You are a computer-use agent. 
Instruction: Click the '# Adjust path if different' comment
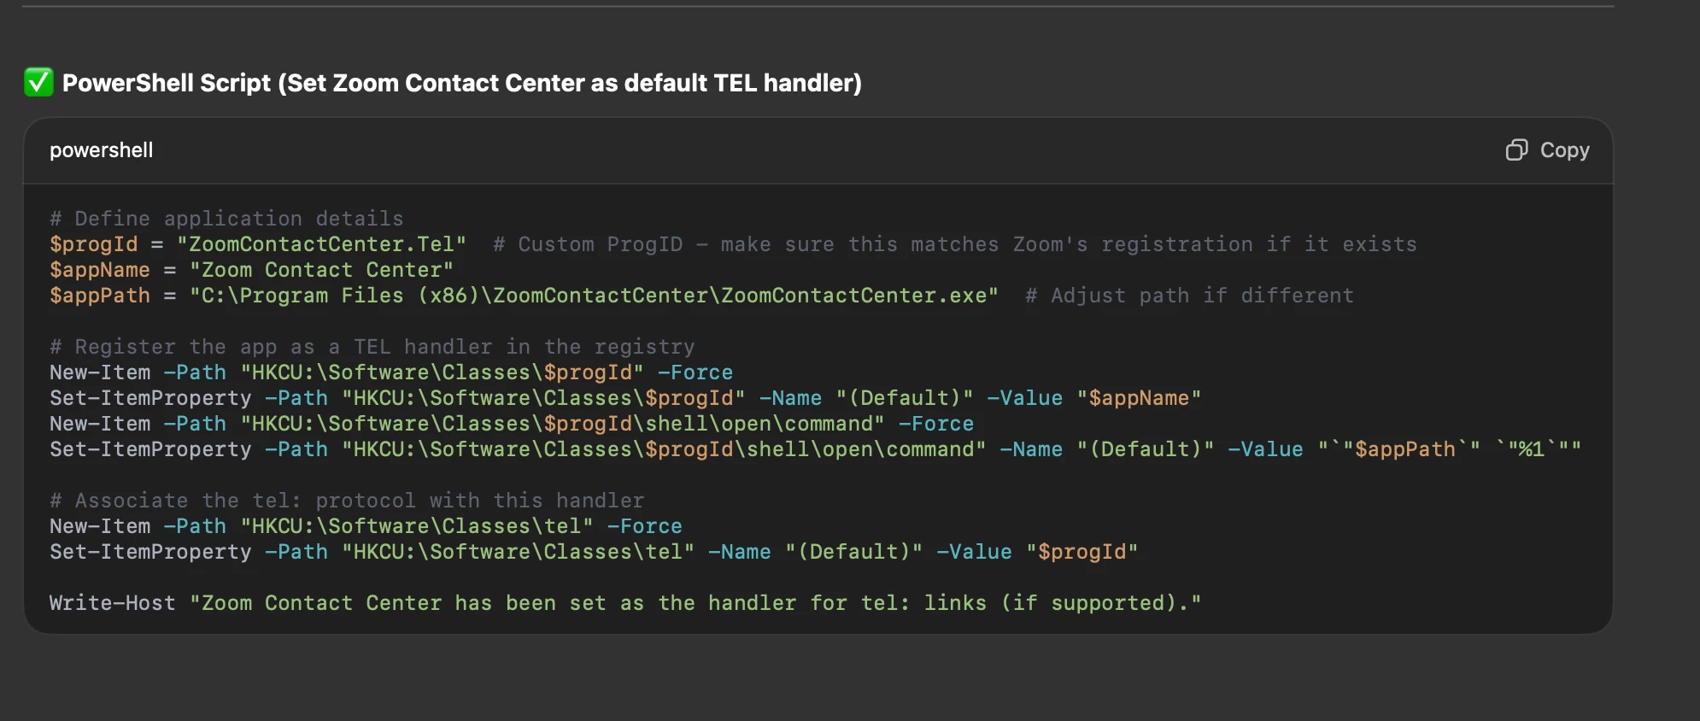click(x=1189, y=296)
